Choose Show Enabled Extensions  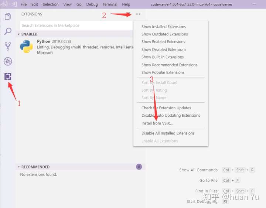[x=171, y=42]
